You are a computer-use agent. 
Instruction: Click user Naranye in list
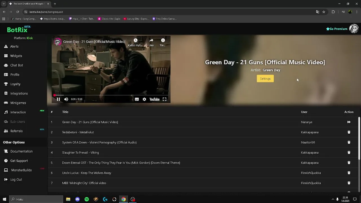pyautogui.click(x=307, y=122)
